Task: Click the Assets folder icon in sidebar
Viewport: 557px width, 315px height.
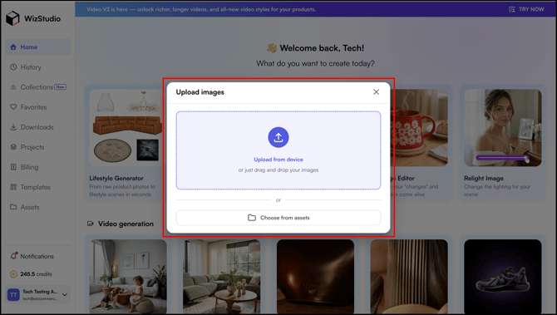Action: pos(13,207)
